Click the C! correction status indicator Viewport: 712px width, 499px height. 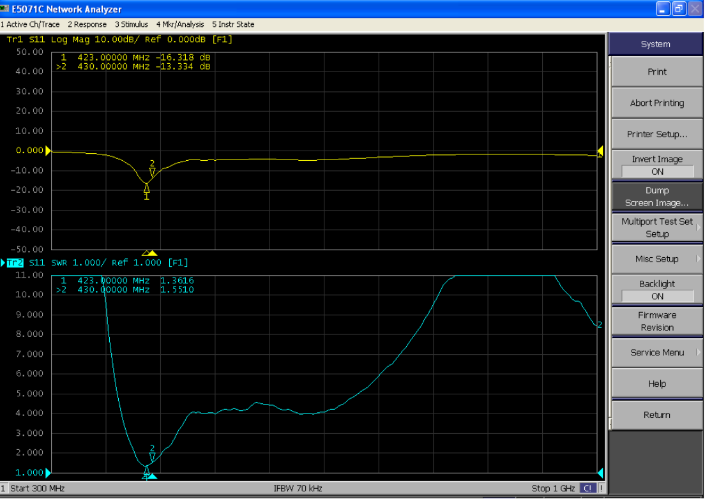[x=587, y=489]
